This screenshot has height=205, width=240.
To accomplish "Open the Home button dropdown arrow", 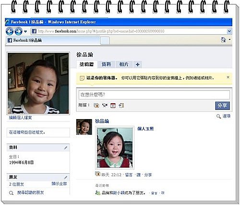I will (230, 39).
